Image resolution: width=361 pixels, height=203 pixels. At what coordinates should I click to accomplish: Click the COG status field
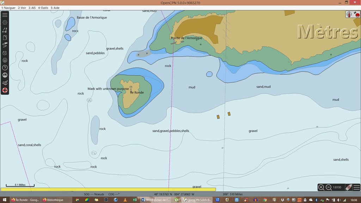(114, 195)
